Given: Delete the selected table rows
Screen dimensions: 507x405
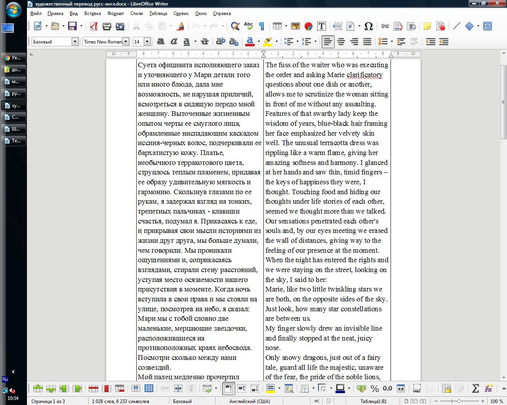Looking at the screenshot, I should 93,388.
